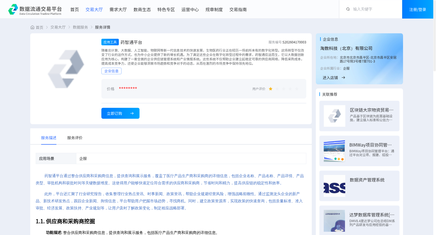436x235 pixels.
Task: Click the 应用工具 tag label
Action: (110, 42)
